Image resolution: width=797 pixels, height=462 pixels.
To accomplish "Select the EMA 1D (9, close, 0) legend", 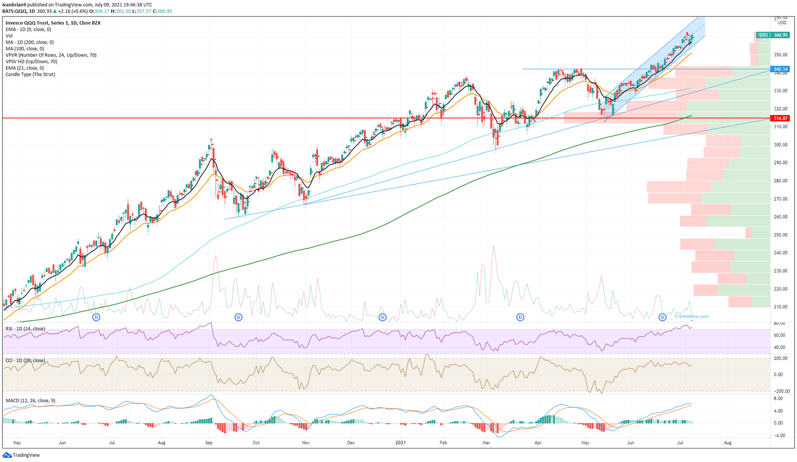I will pyautogui.click(x=29, y=30).
